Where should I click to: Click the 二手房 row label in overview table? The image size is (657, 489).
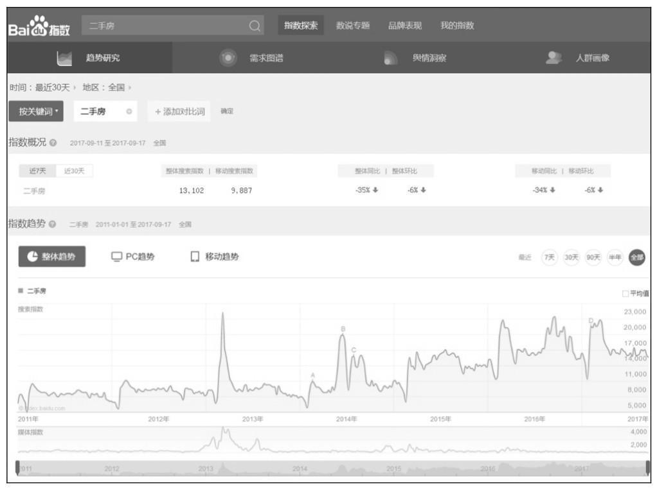34,191
